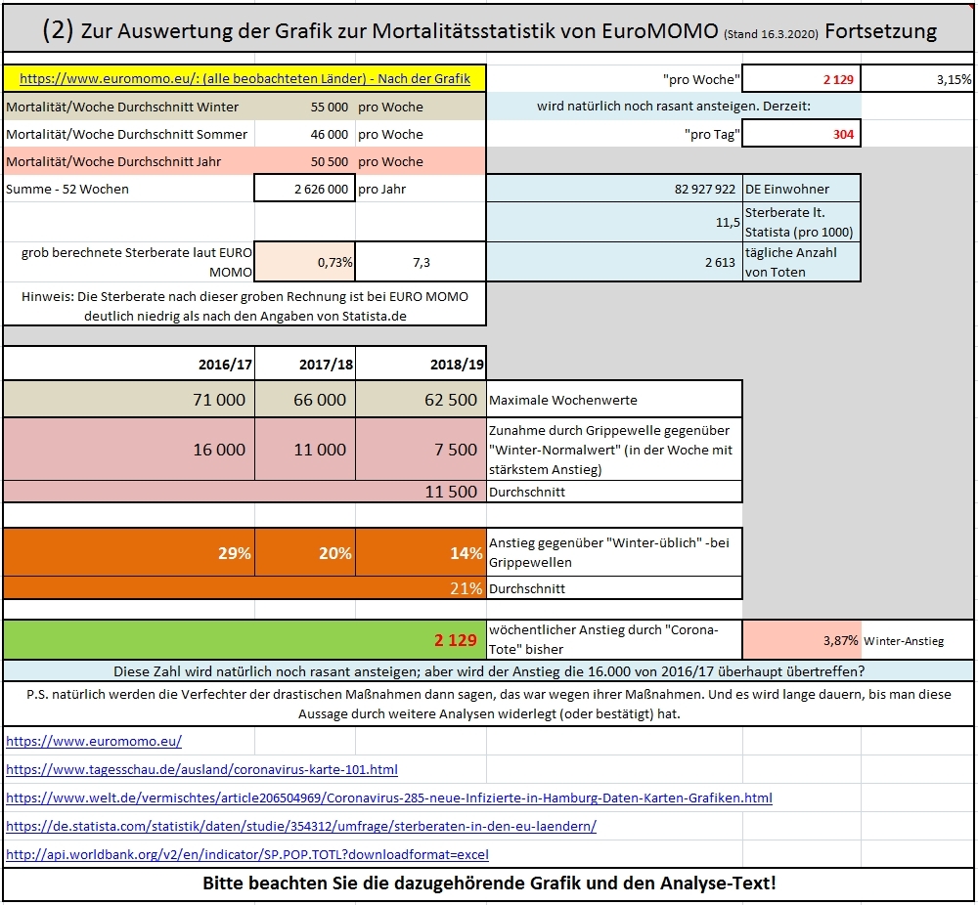Click the api.worldbank.org download link
Viewport: 978px width, 905px height.
[247, 854]
